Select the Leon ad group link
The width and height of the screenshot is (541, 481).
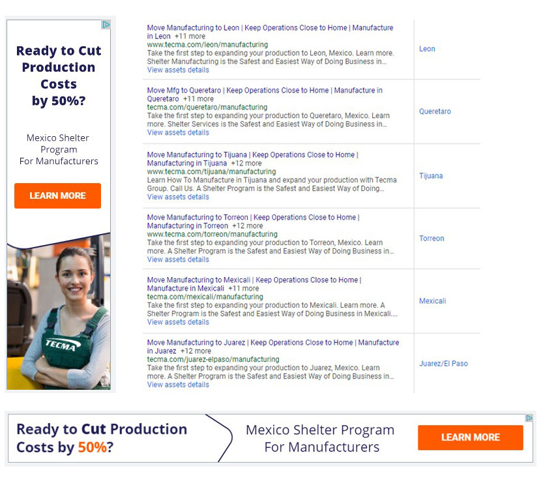[x=427, y=49]
